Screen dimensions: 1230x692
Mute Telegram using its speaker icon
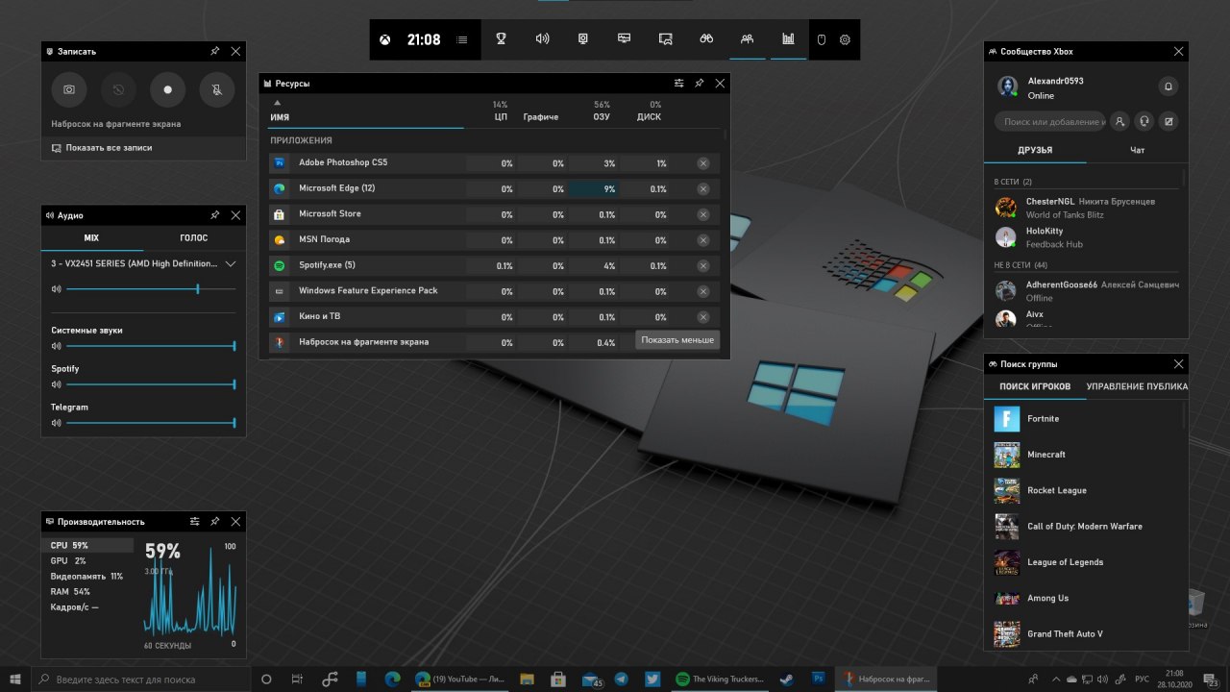(56, 423)
